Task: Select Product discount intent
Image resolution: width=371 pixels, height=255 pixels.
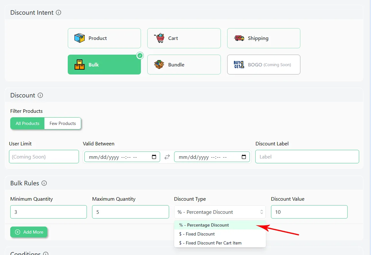Action: [x=104, y=38]
